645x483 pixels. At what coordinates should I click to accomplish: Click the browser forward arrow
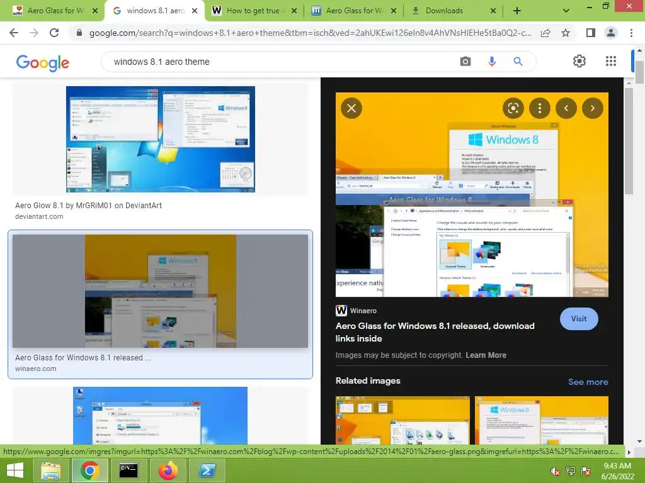tap(34, 33)
